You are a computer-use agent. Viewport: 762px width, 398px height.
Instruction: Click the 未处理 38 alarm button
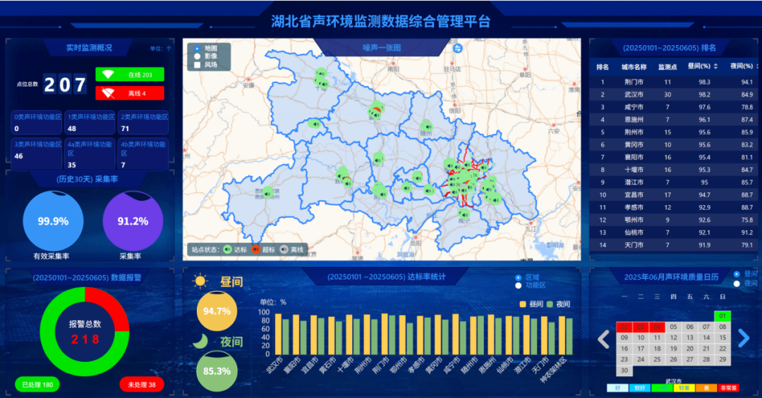142,385
